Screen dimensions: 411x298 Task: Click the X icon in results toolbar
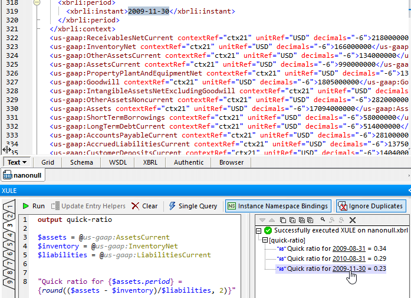[353, 220]
